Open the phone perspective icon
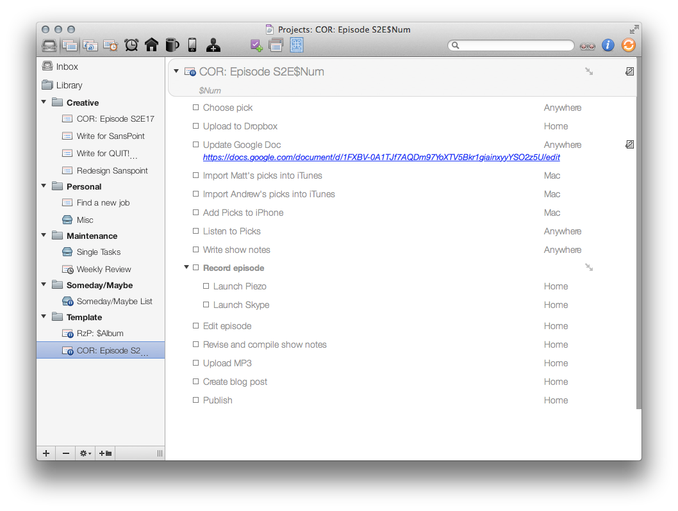Viewport: 678px width, 511px height. (x=192, y=45)
